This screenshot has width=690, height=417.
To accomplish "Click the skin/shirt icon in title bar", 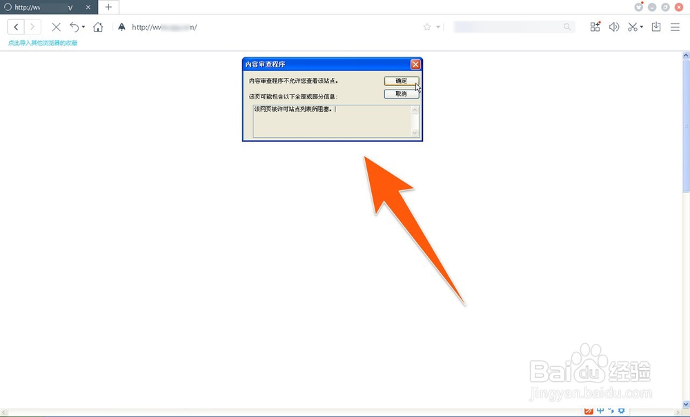I will point(638,7).
